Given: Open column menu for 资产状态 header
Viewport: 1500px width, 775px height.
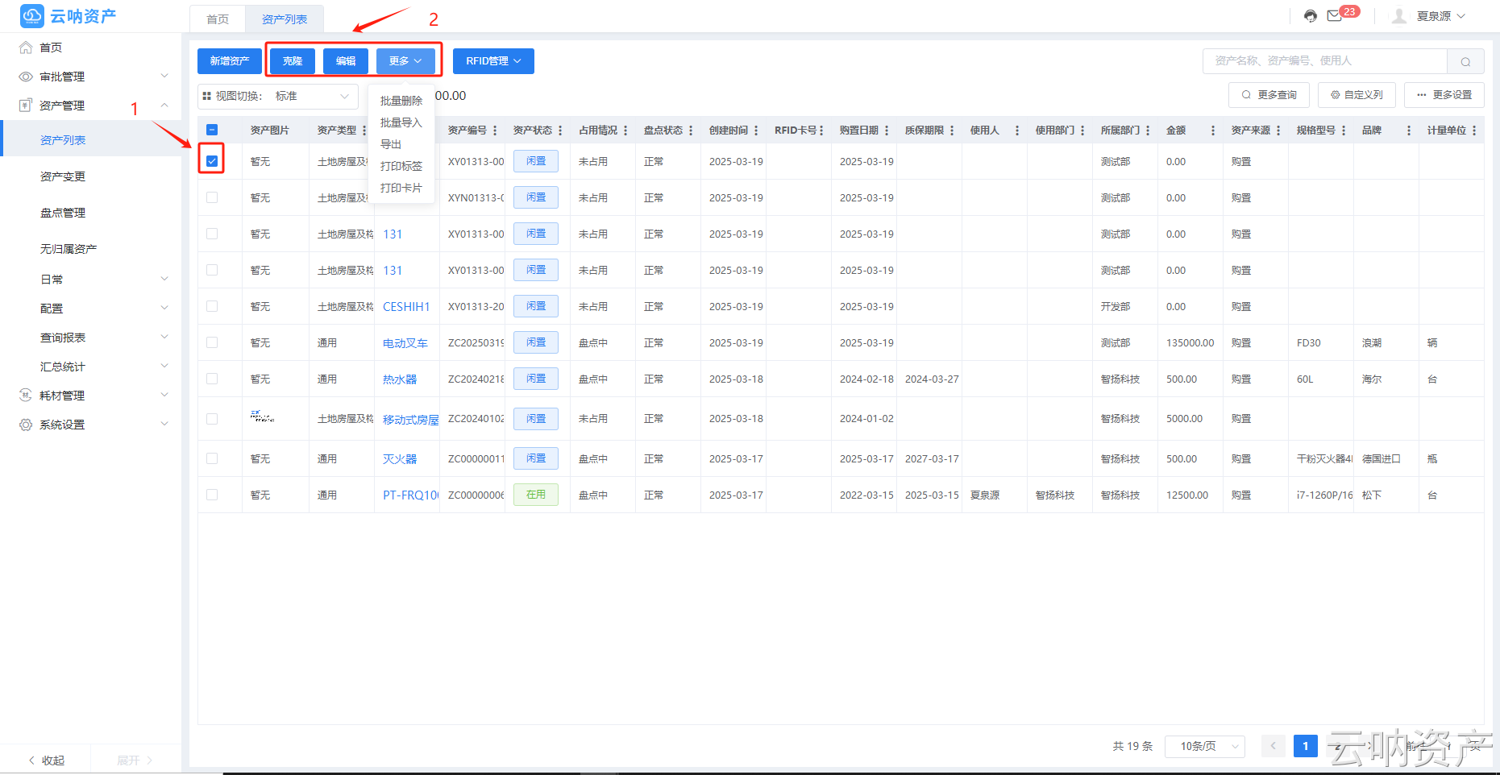Looking at the screenshot, I should 560,131.
